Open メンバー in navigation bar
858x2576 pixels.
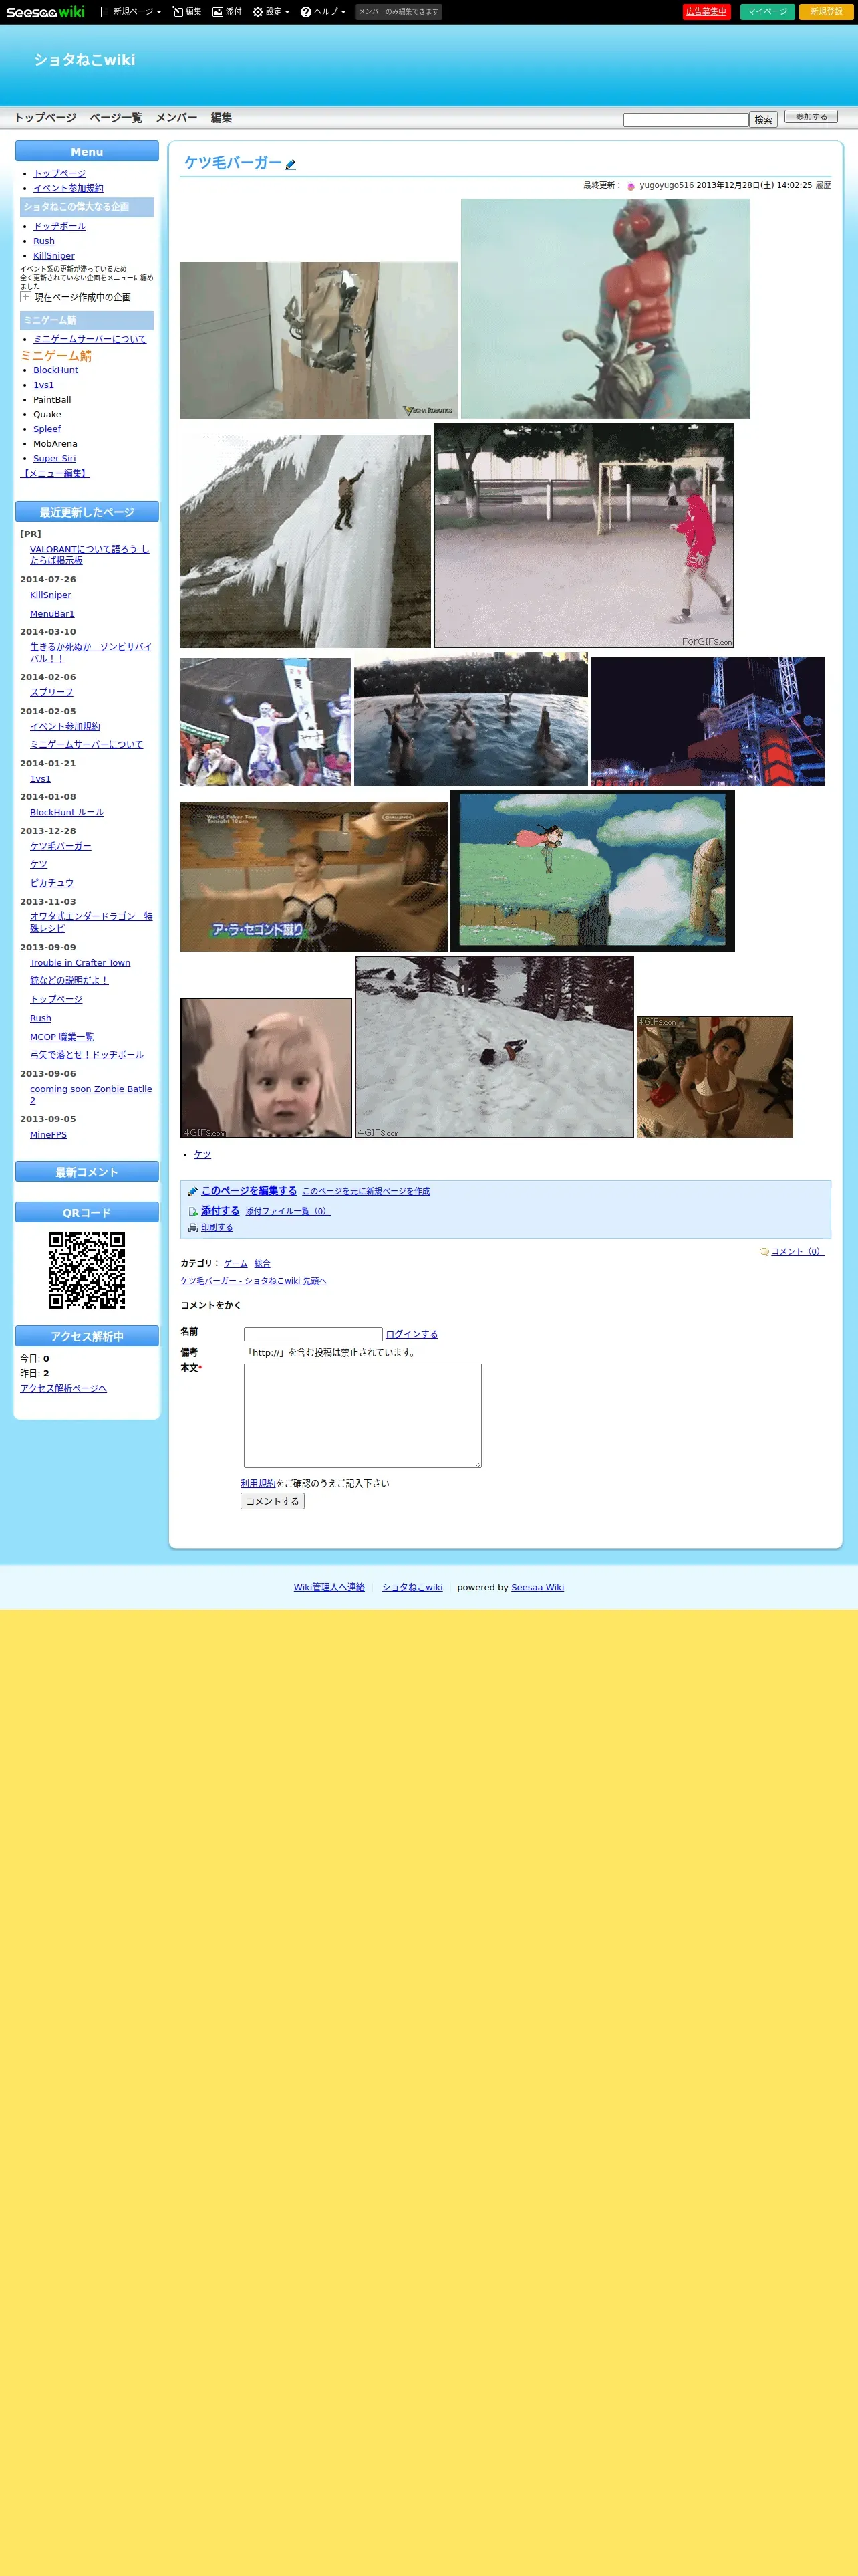177,118
